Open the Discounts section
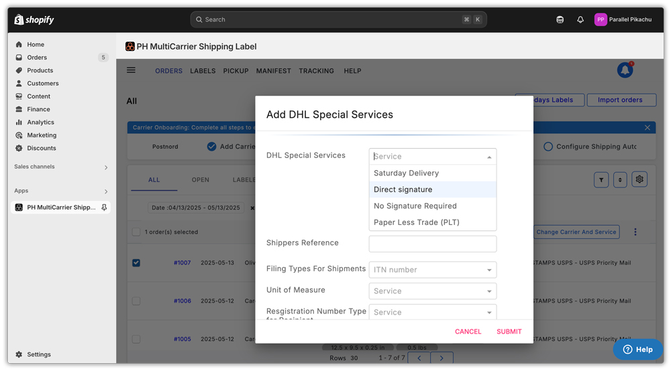 tap(42, 148)
